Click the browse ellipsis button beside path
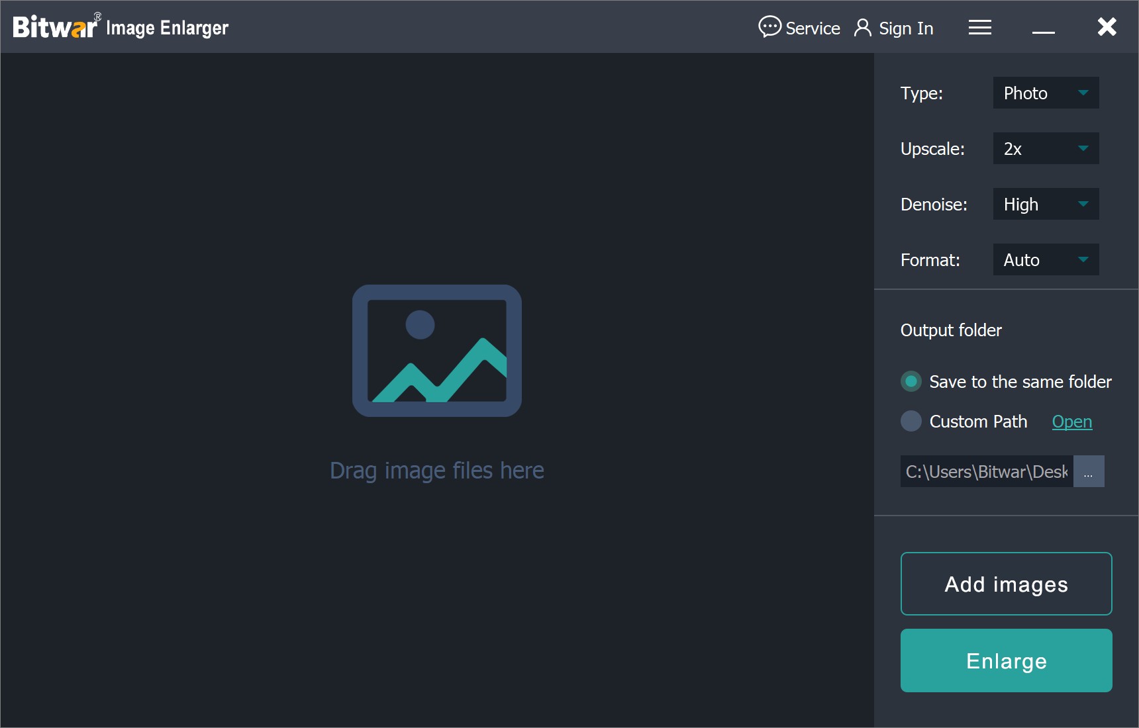 (x=1088, y=471)
